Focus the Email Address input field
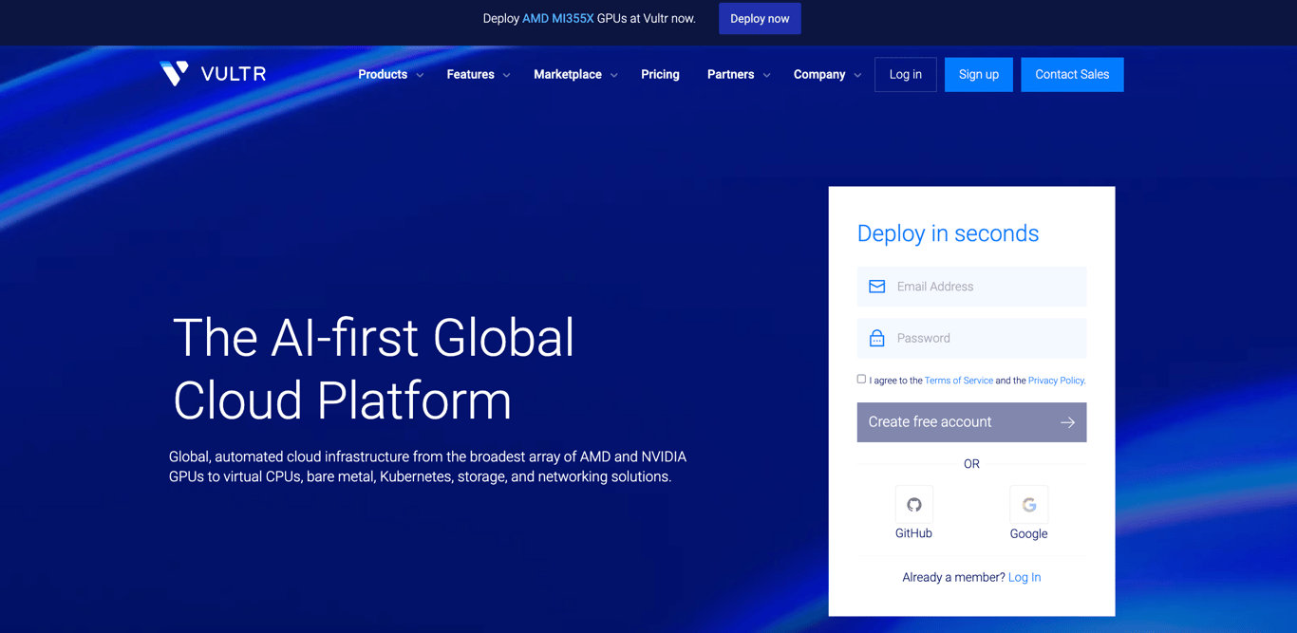The width and height of the screenshot is (1297, 633). click(x=971, y=287)
